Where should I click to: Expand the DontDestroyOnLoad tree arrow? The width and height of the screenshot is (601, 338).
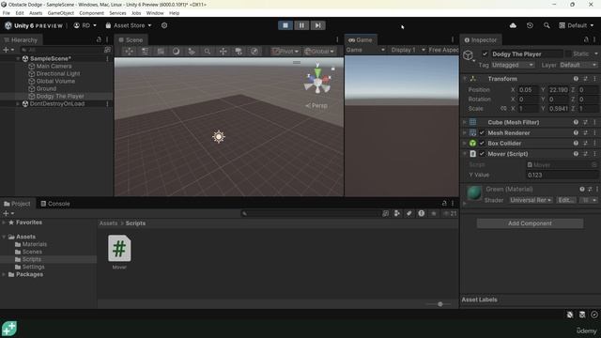tap(18, 104)
